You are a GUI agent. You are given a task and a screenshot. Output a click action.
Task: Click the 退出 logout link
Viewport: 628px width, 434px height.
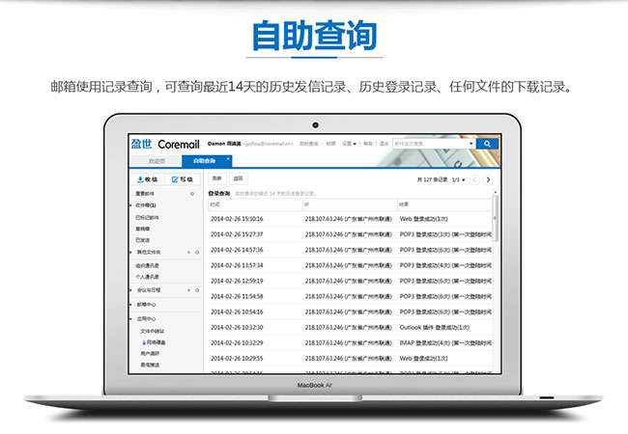[384, 143]
